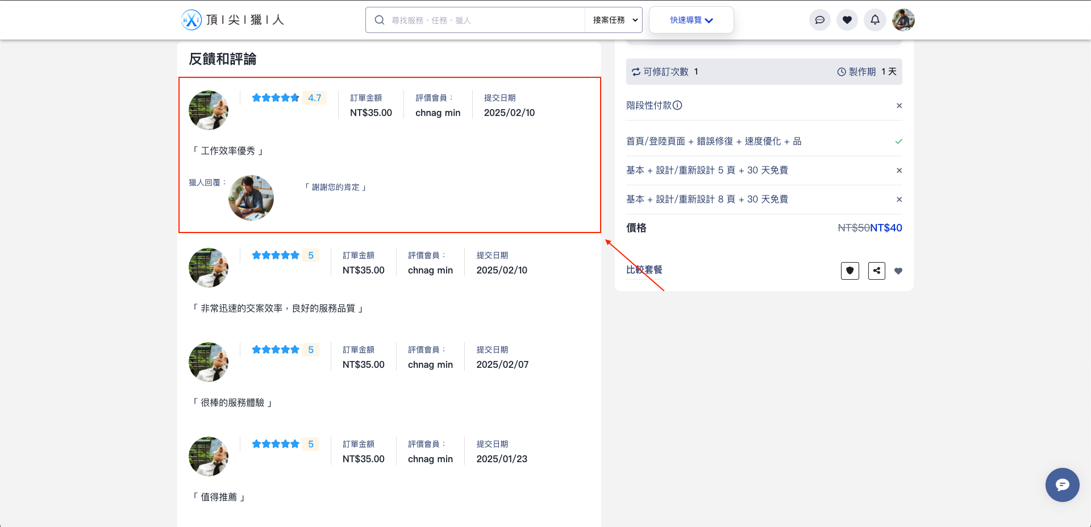Open favorites heart icon in header

[x=847, y=19]
